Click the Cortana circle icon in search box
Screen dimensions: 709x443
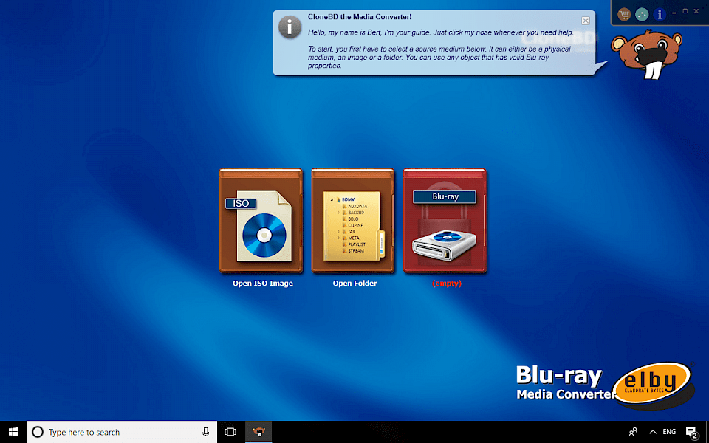38,432
